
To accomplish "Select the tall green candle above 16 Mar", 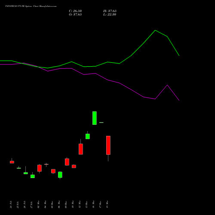I will 95,118.
